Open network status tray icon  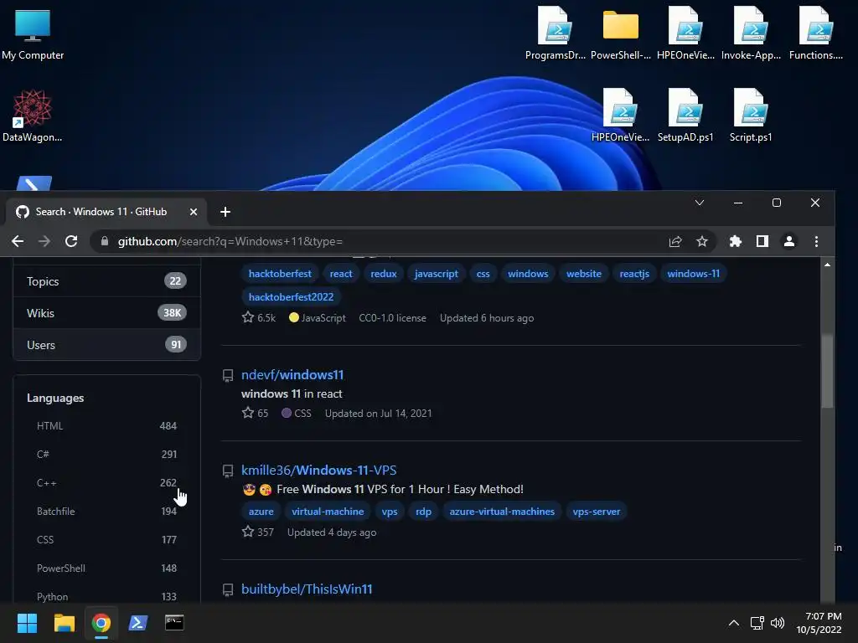757,623
